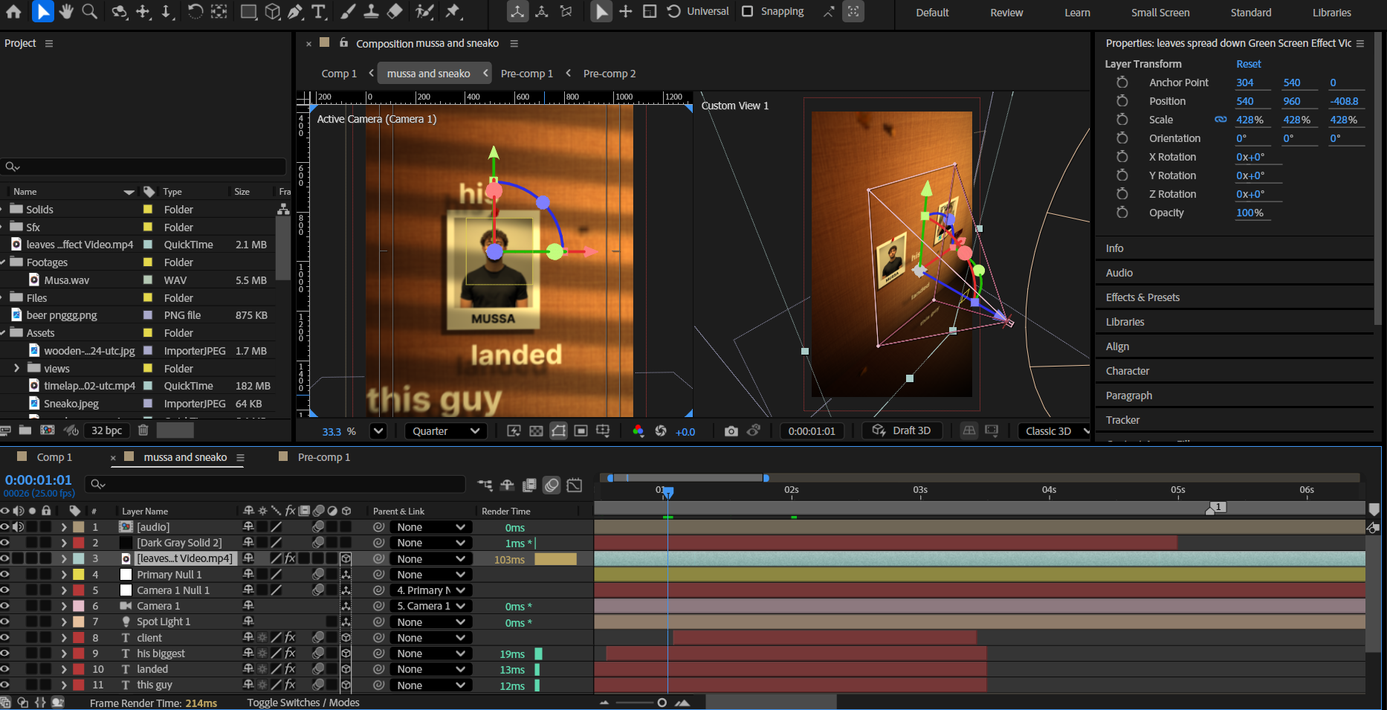Select the Musa.wav file in Project
Image resolution: width=1387 pixels, height=710 pixels.
pyautogui.click(x=66, y=280)
